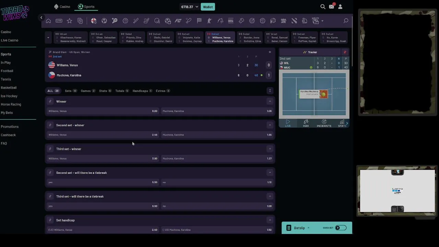Image resolution: width=439 pixels, height=247 pixels.
Task: Switch to the Sets markets tab
Action: (x=70, y=91)
